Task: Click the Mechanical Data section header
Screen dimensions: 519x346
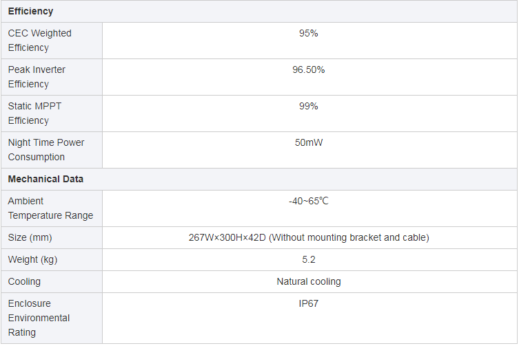Action: (x=45, y=179)
